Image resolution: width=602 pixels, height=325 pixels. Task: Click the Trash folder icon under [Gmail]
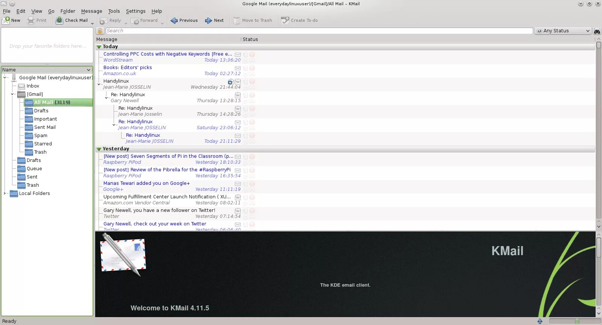point(29,152)
